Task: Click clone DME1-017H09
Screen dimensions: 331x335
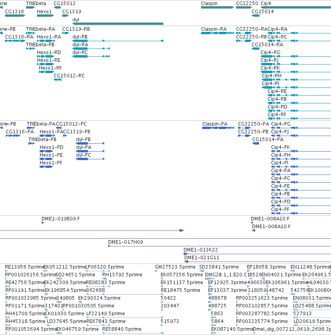Action: [220, 246]
